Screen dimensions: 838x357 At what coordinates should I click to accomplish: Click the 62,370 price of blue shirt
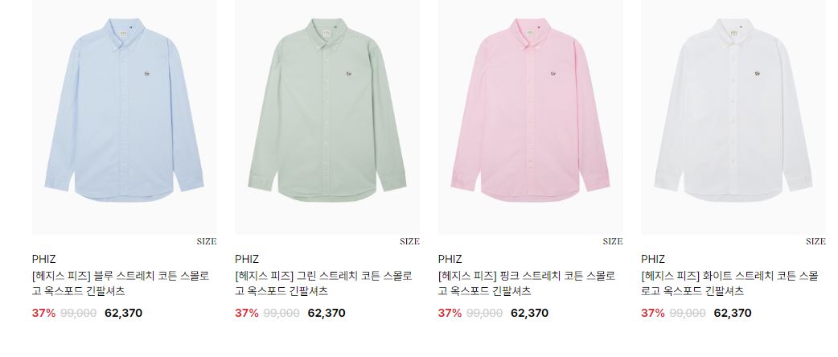(124, 313)
